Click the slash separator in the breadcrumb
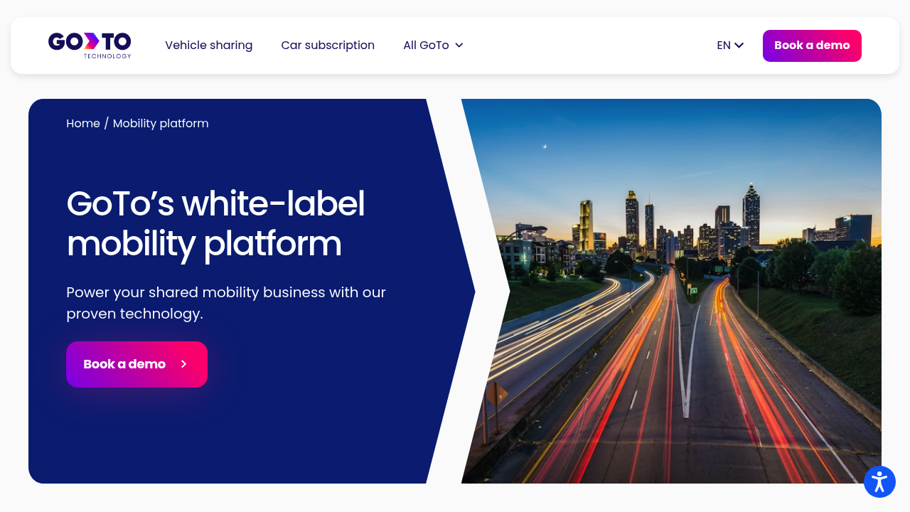The height and width of the screenshot is (512, 910). coord(107,124)
